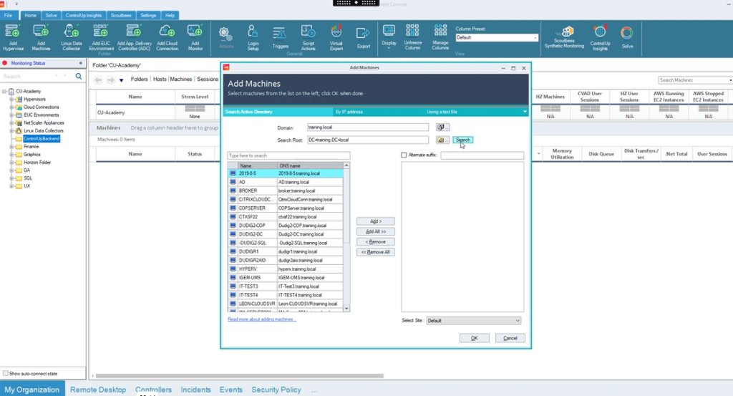733x396 pixels.
Task: Click the Unfreeze Column icon
Action: [x=412, y=37]
